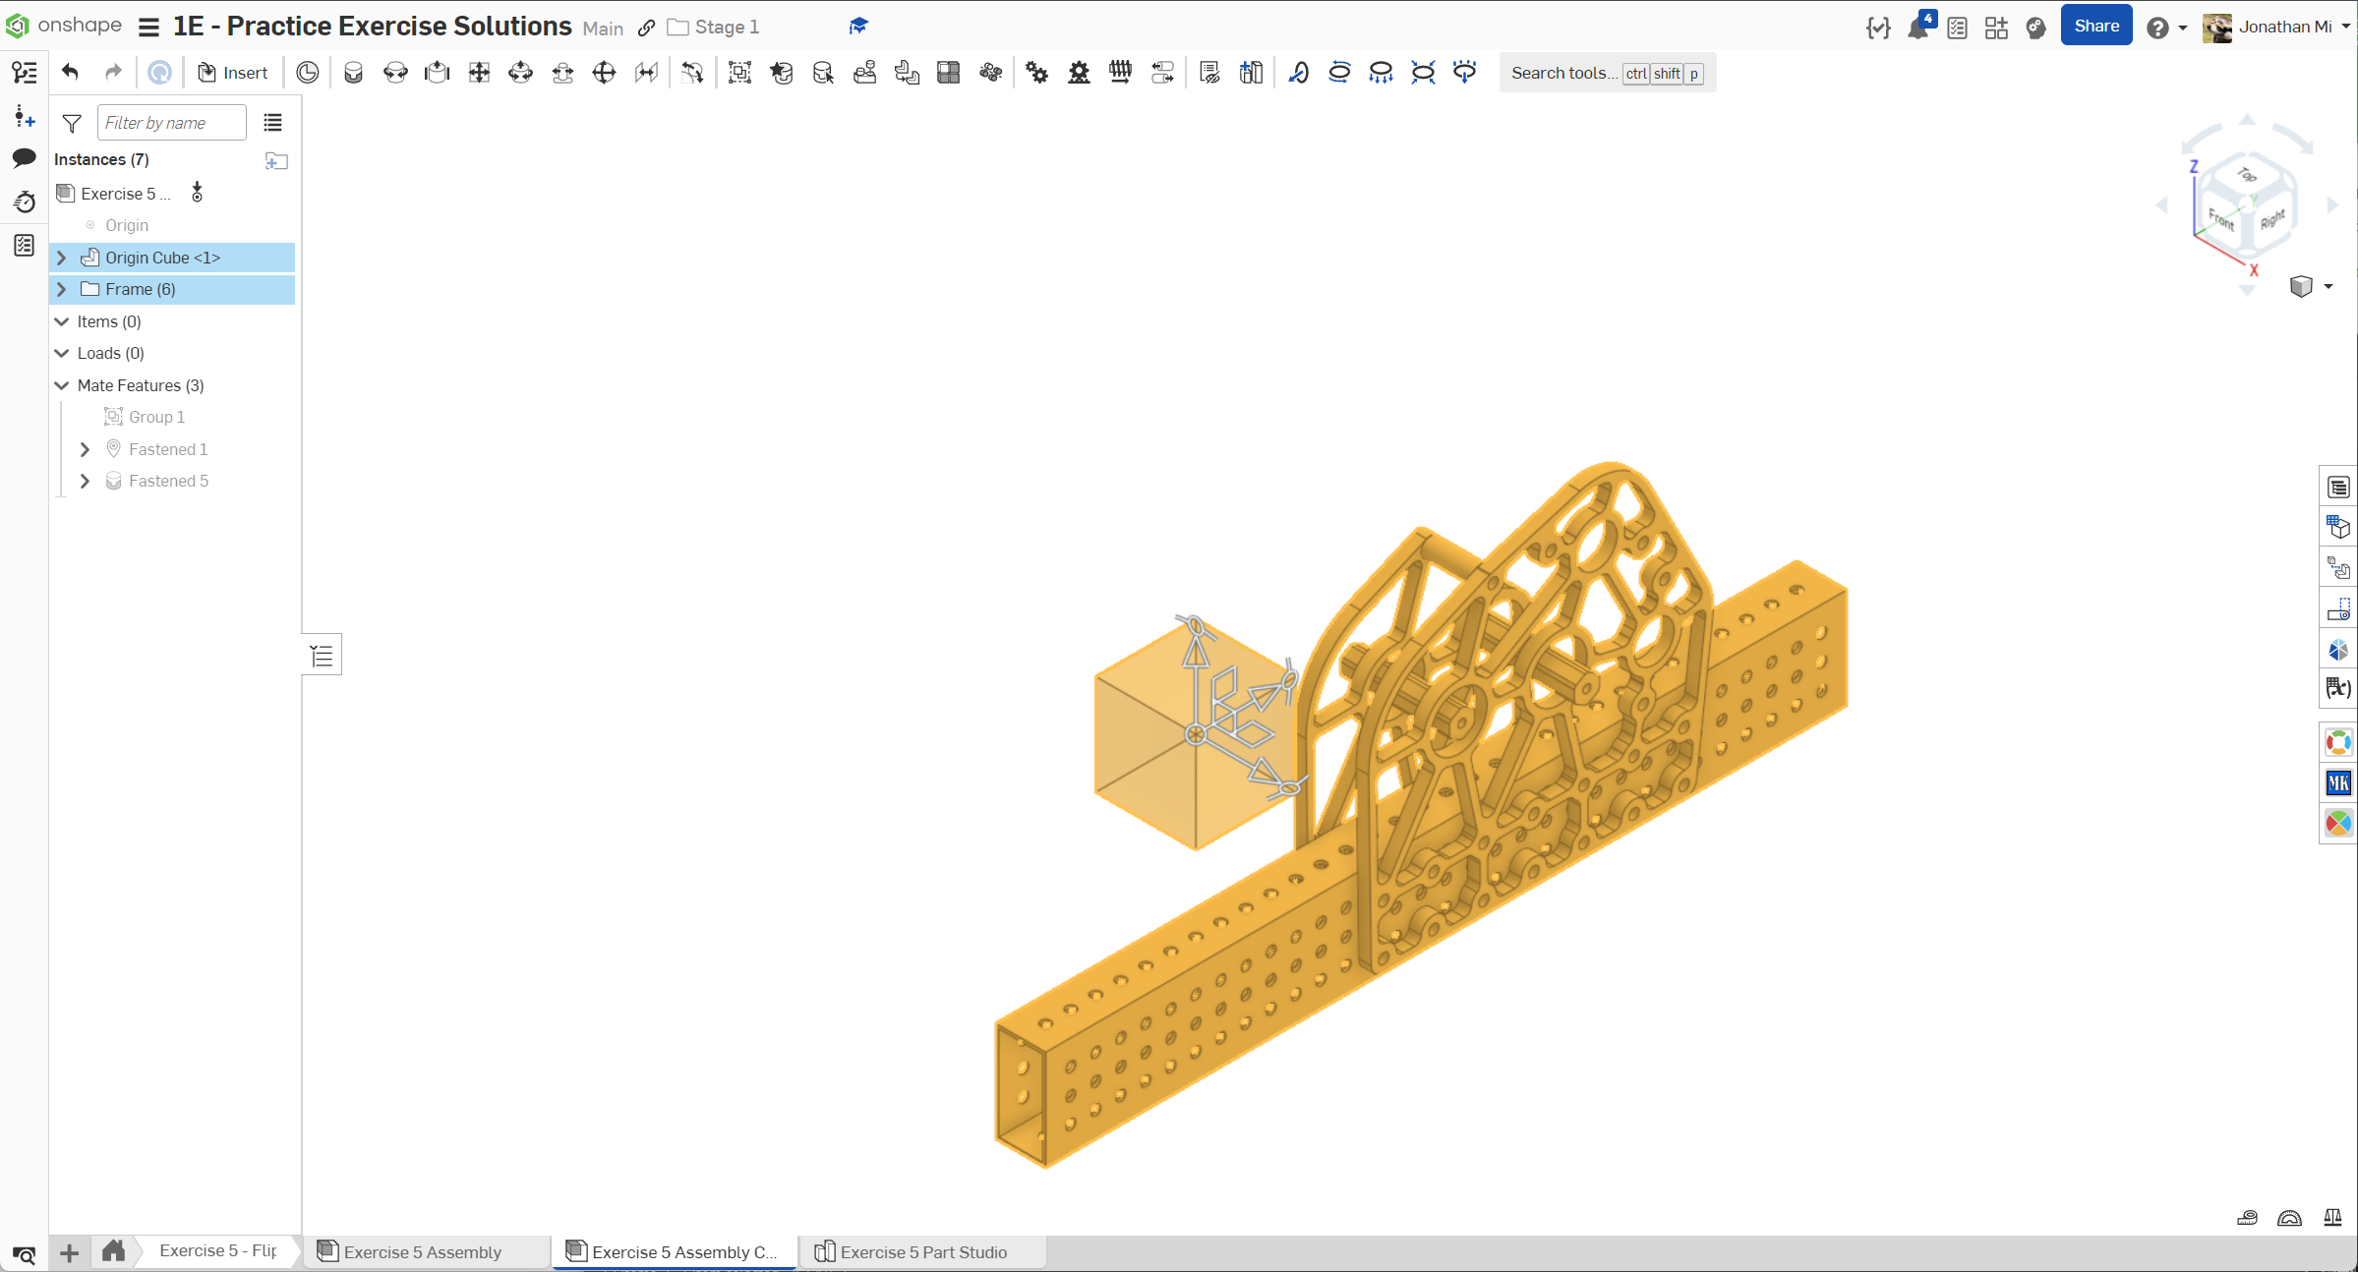Expand the Origin Cube <1> instance
2358x1272 pixels.
[62, 258]
